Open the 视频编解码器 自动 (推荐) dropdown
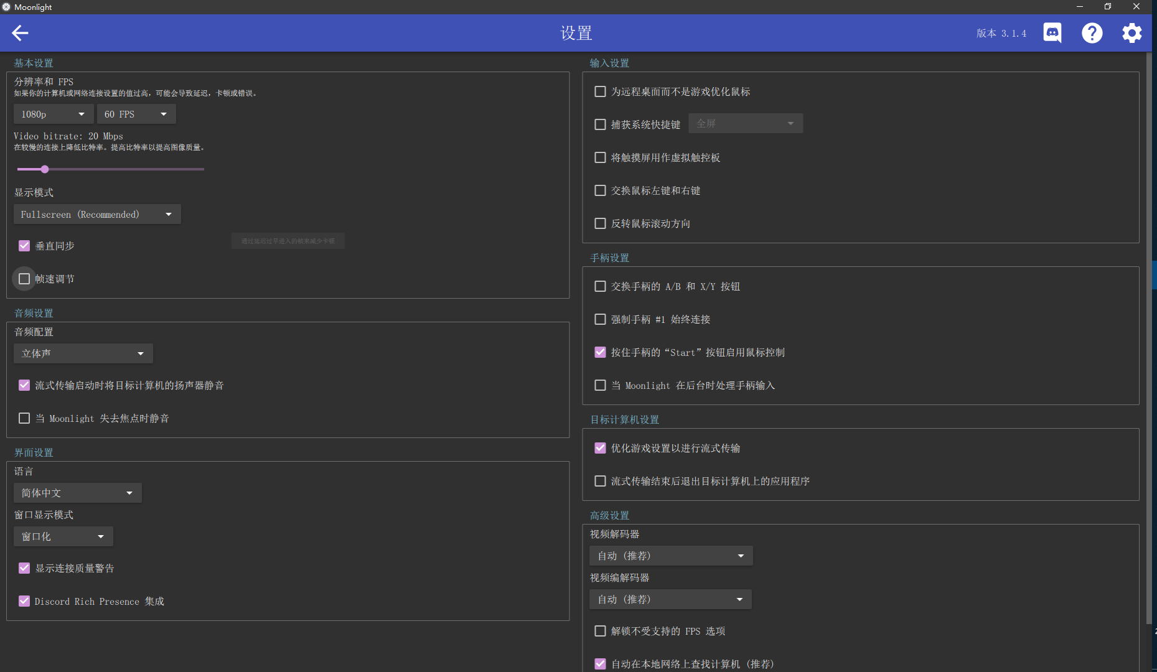 pos(670,599)
